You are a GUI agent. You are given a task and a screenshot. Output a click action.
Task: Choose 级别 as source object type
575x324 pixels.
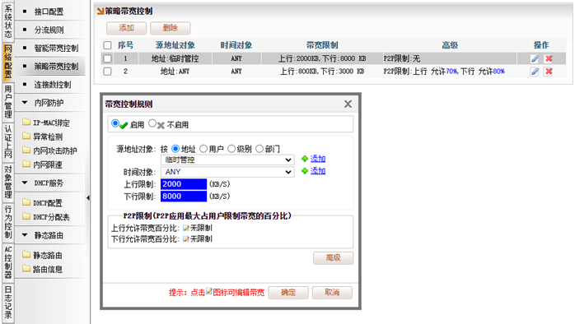[231, 149]
